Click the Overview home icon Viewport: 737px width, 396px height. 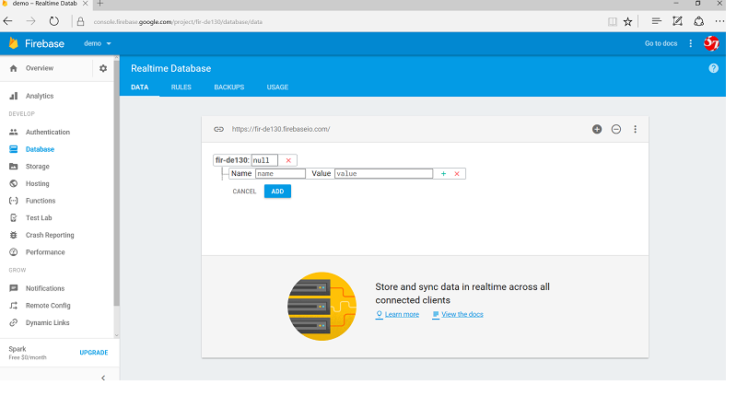(x=14, y=68)
